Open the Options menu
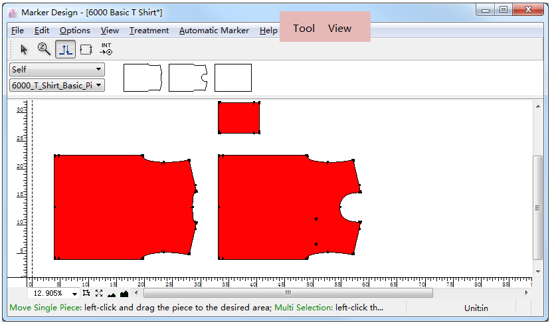The image size is (550, 325). (74, 31)
